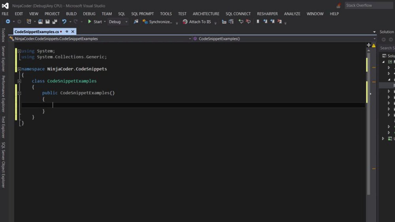Go to the previous bookmark icon
This screenshot has height=222, width=395.
pyautogui.click(x=265, y=22)
